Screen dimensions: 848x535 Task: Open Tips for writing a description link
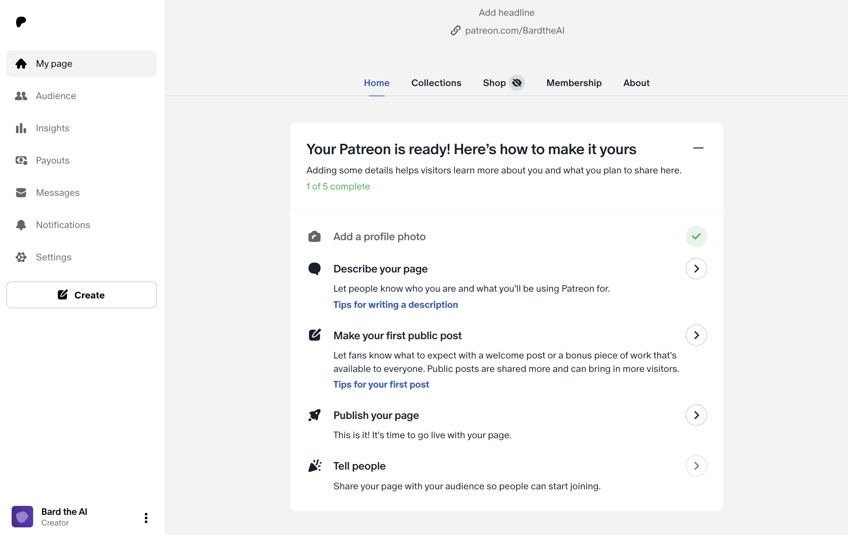395,305
